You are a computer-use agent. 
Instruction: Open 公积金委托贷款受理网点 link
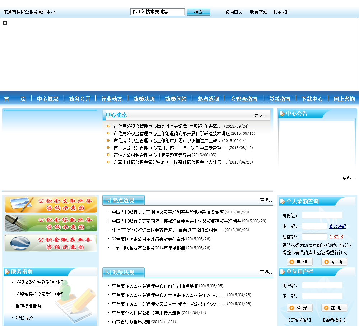(39, 294)
